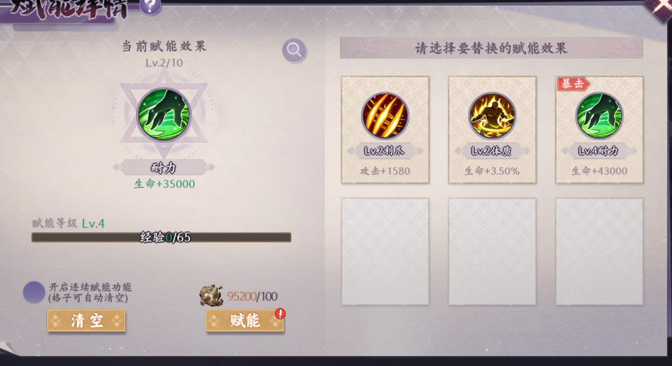
Task: Click the red exclamation alert badge
Action: coord(280,314)
